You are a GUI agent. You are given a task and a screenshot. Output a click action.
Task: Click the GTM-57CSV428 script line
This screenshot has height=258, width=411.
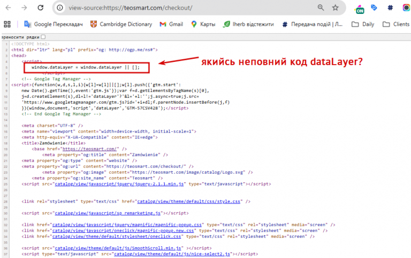pyautogui.click(x=105, y=108)
